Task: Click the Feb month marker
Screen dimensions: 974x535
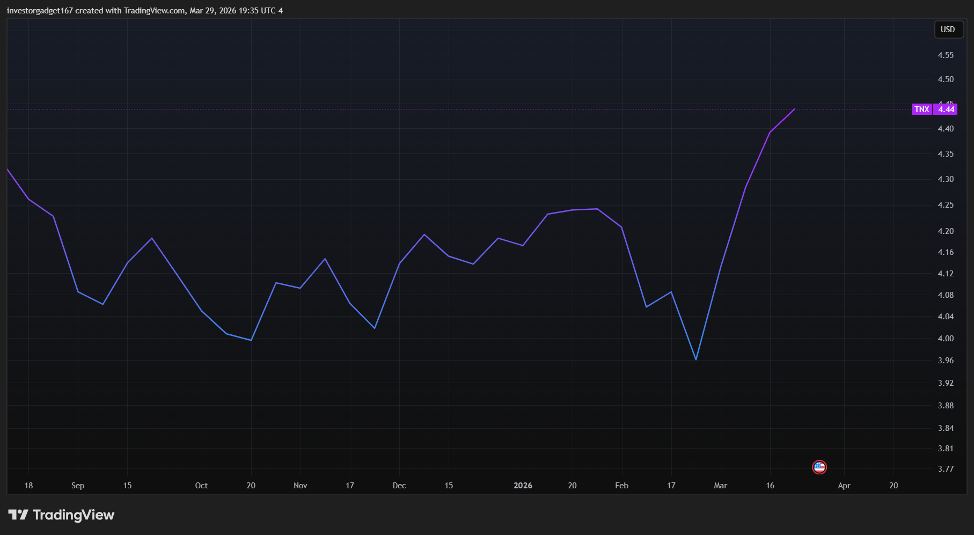Action: (621, 486)
